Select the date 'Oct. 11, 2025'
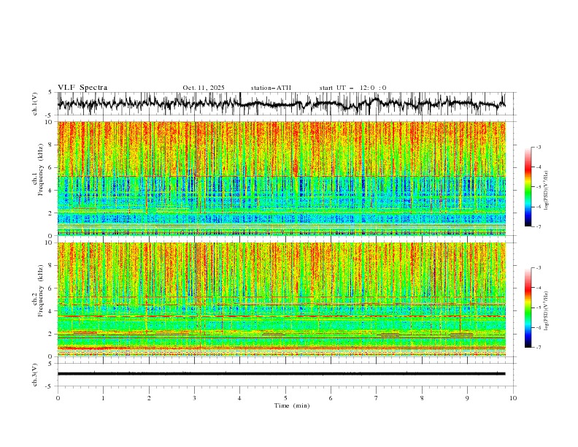The width and height of the screenshot is (578, 447). click(x=204, y=88)
